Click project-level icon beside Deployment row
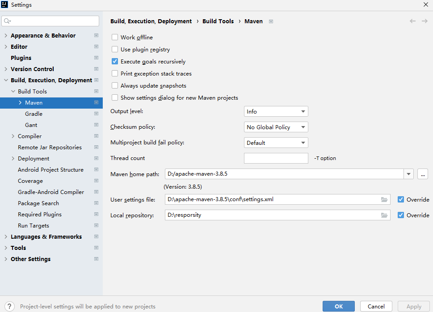This screenshot has width=433, height=312. tap(96, 158)
